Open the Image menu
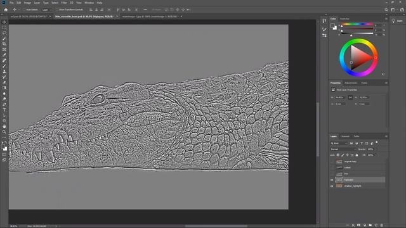406x228 pixels. coord(27,3)
